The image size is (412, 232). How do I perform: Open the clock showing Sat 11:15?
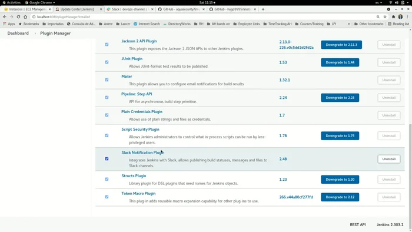(207, 2)
